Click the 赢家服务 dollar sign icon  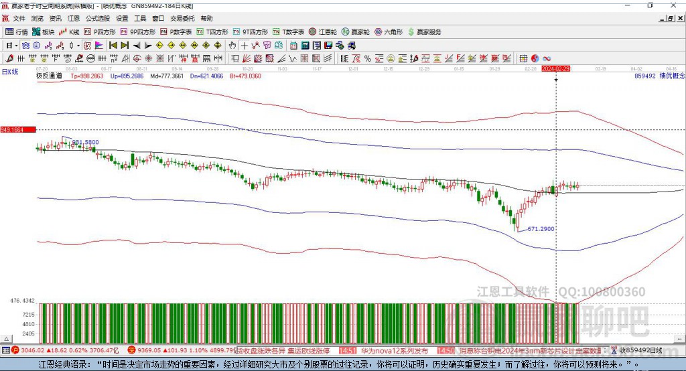(411, 31)
